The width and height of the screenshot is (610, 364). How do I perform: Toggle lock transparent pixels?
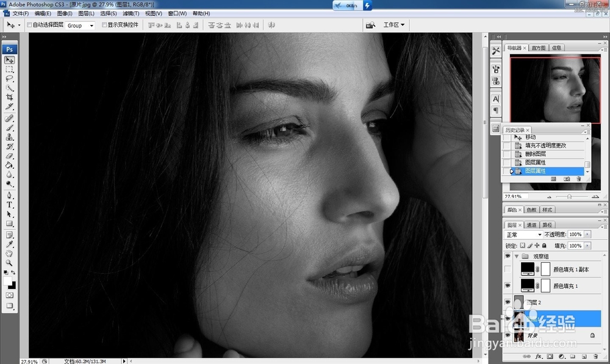tap(523, 245)
